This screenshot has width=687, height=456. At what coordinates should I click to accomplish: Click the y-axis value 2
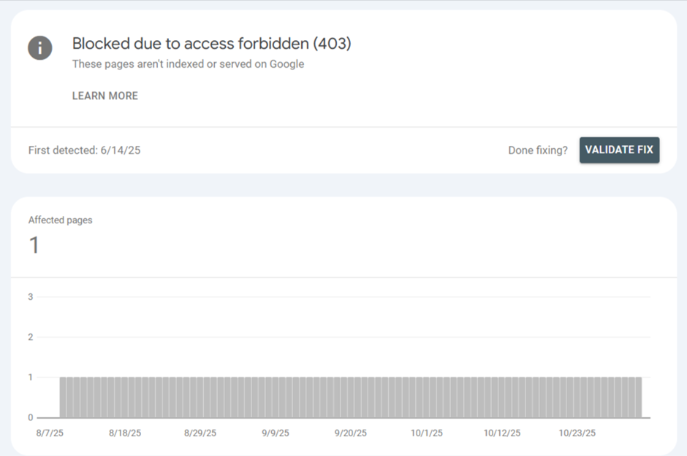coord(31,337)
